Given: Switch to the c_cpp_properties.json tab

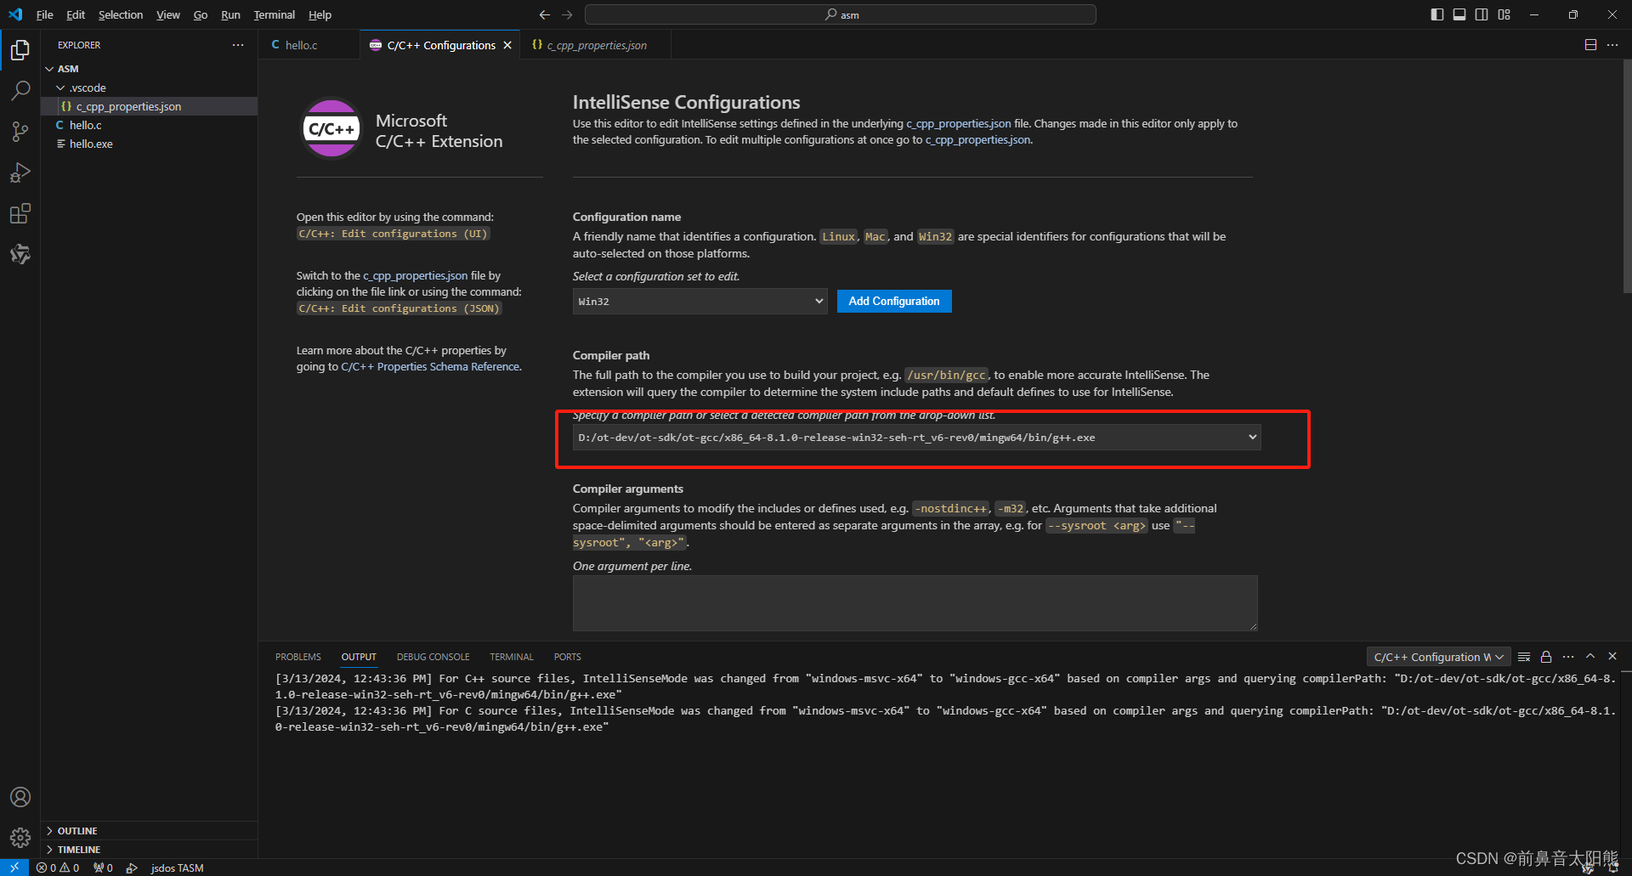Looking at the screenshot, I should [x=597, y=45].
